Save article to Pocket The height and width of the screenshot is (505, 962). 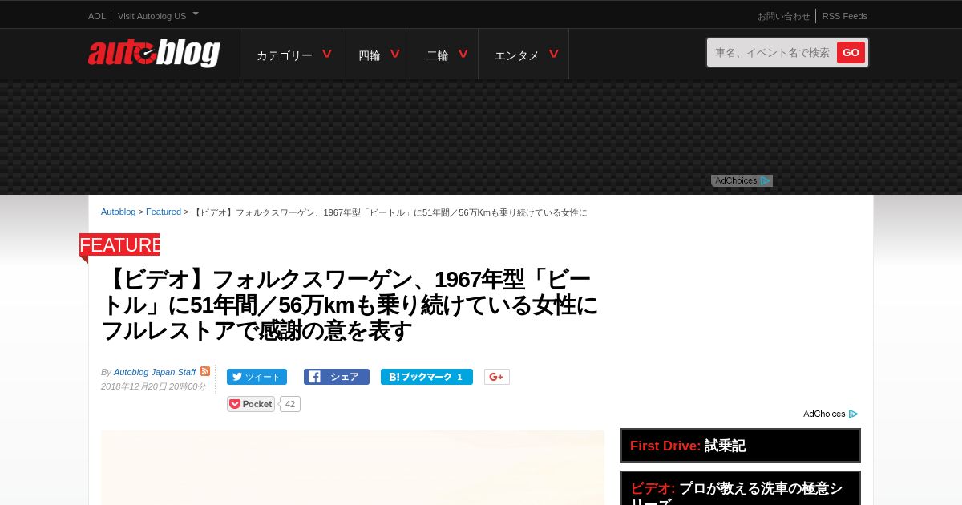[251, 404]
